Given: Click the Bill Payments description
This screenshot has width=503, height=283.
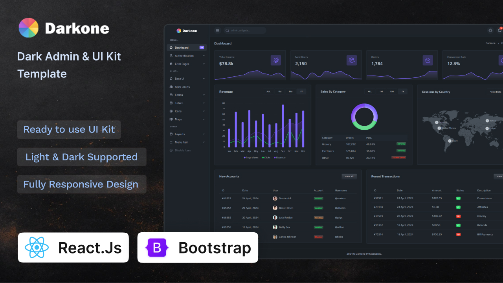Looking at the screenshot, I should pyautogui.click(x=485, y=234).
